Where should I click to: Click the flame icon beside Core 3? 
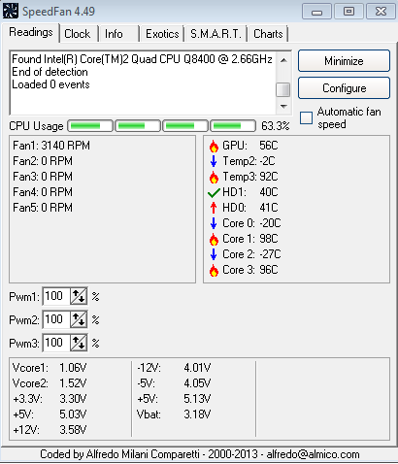click(214, 270)
